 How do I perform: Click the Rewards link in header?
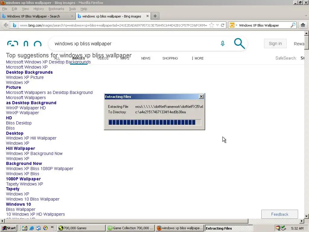pyautogui.click(x=299, y=44)
